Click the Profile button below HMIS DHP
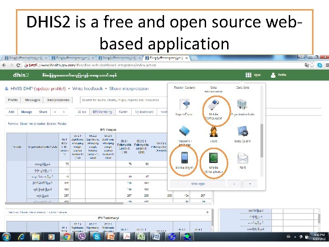 [x=13, y=100]
